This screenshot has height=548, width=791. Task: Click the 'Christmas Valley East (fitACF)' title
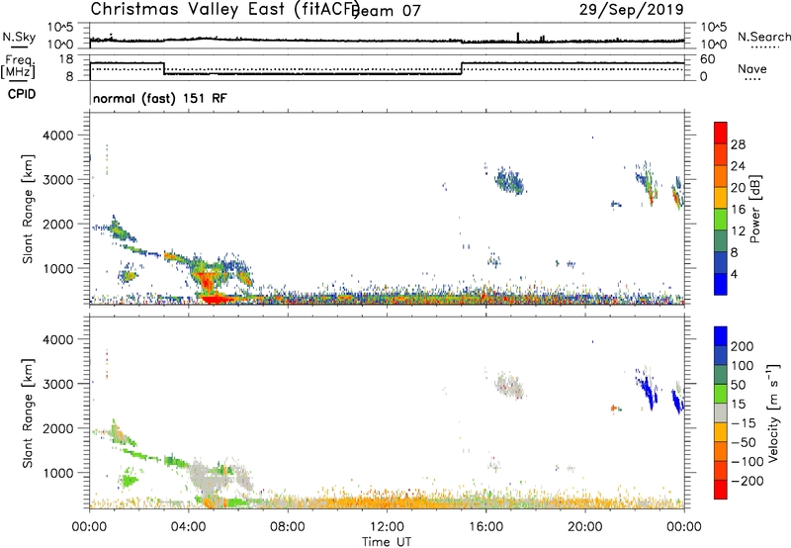coord(225,9)
